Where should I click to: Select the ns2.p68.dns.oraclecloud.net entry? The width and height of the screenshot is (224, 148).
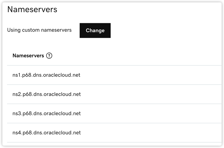click(46, 94)
